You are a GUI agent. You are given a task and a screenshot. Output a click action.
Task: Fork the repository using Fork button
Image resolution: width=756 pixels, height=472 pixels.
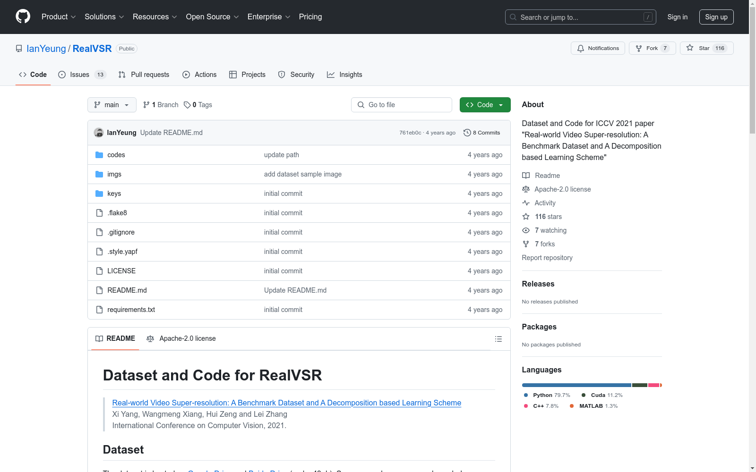[652, 48]
